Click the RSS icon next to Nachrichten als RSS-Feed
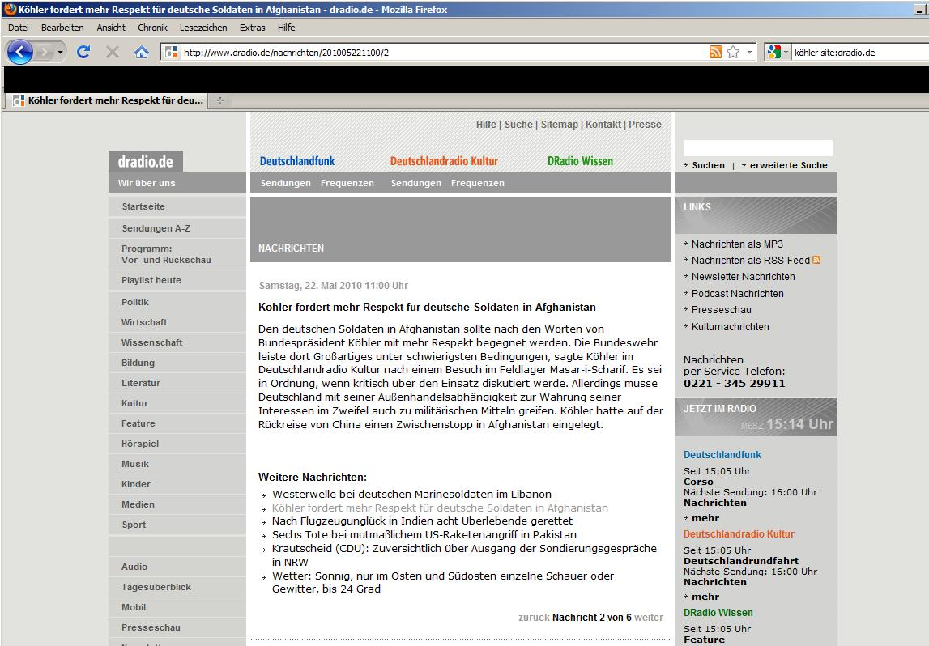This screenshot has height=646, width=929. point(816,260)
